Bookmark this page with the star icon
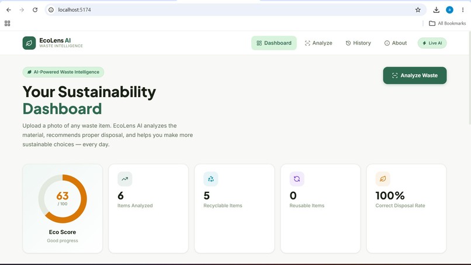 click(x=418, y=10)
